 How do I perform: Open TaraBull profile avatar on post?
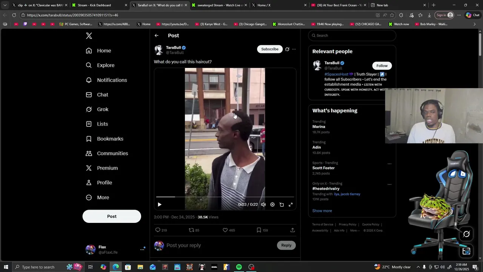(159, 50)
